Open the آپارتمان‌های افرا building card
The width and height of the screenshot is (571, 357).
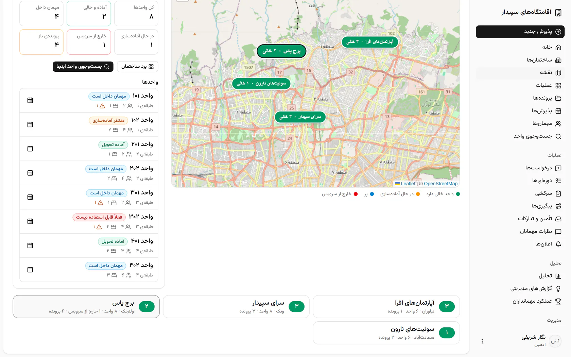tap(386, 307)
